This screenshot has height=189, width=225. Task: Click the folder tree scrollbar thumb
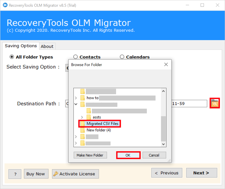(x=163, y=129)
